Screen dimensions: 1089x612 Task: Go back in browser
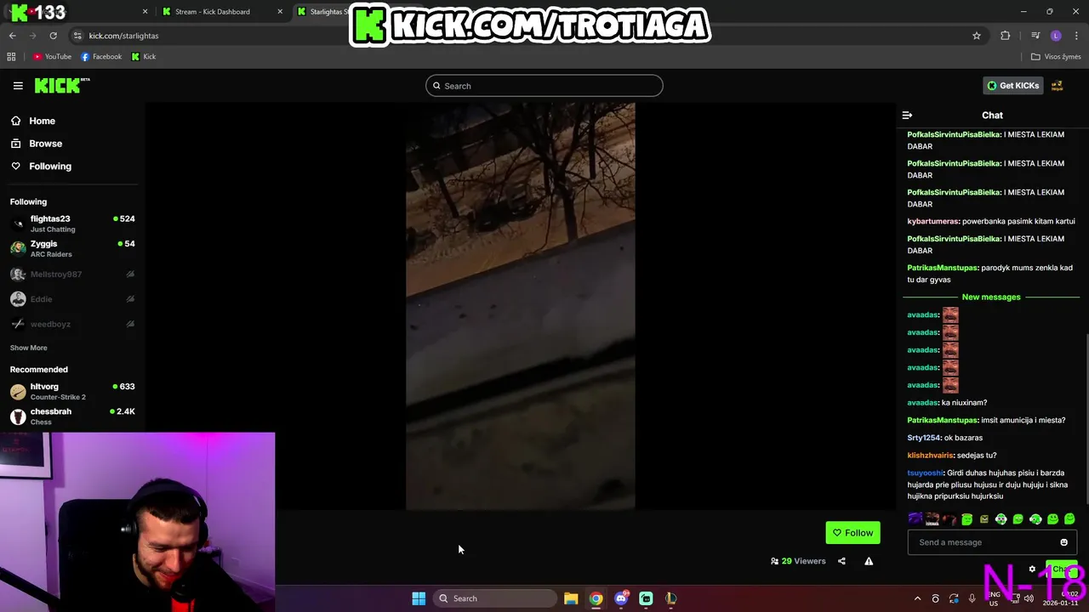13,36
